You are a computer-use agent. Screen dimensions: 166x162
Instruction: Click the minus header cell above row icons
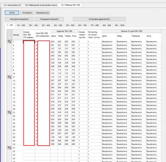[10, 35]
